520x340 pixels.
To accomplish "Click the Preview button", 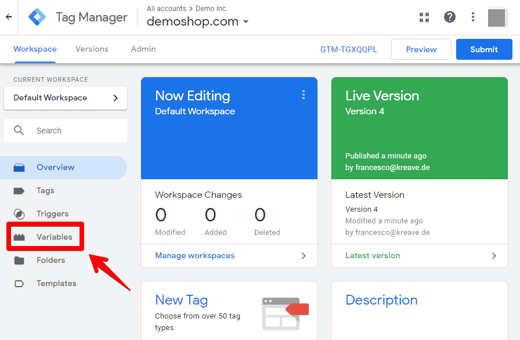I will pyautogui.click(x=421, y=49).
